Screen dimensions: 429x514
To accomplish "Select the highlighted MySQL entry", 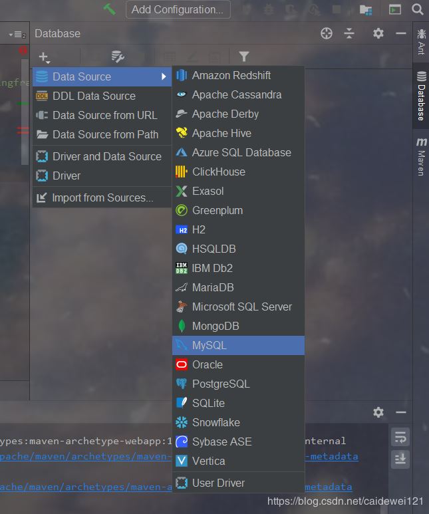I will (238, 345).
